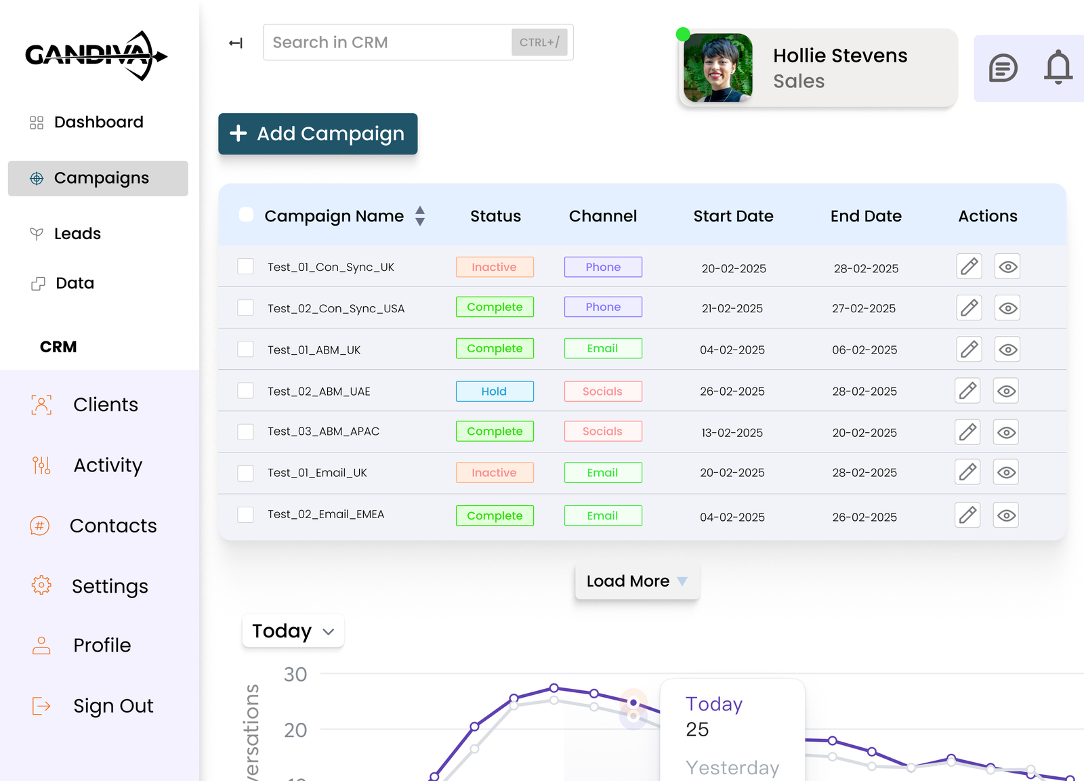The height and width of the screenshot is (781, 1084).
Task: Click the notification bell icon
Action: tap(1058, 68)
